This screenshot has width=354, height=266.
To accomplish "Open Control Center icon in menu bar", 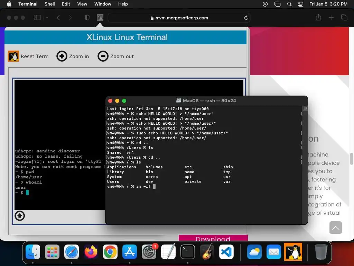I will click(301, 4).
